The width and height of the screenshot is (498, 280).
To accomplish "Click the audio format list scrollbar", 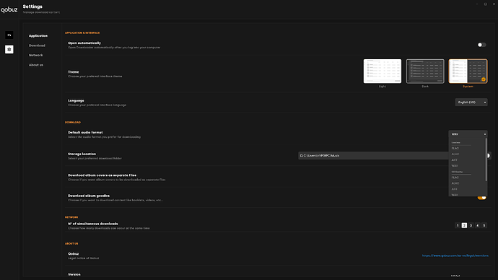I will point(486,159).
